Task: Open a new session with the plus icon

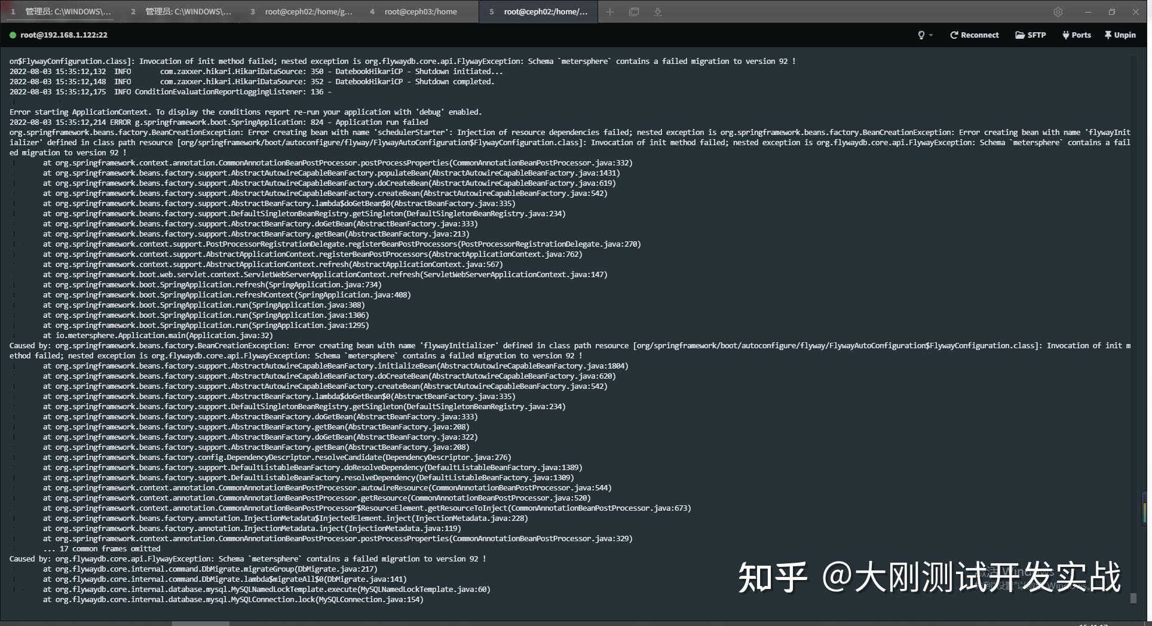Action: pos(609,11)
